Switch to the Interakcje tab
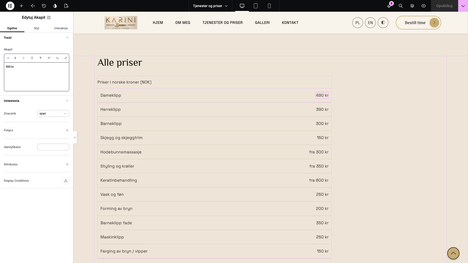This screenshot has height=263, width=468. [x=61, y=28]
